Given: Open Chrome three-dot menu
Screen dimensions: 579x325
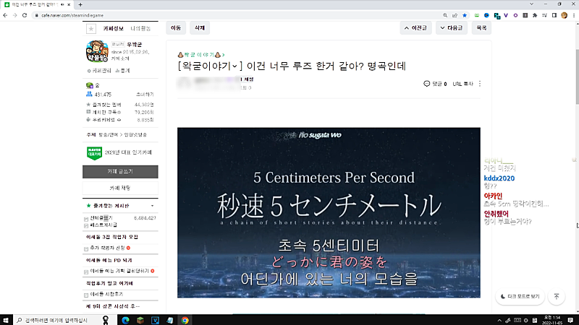Looking at the screenshot, I should pyautogui.click(x=574, y=15).
